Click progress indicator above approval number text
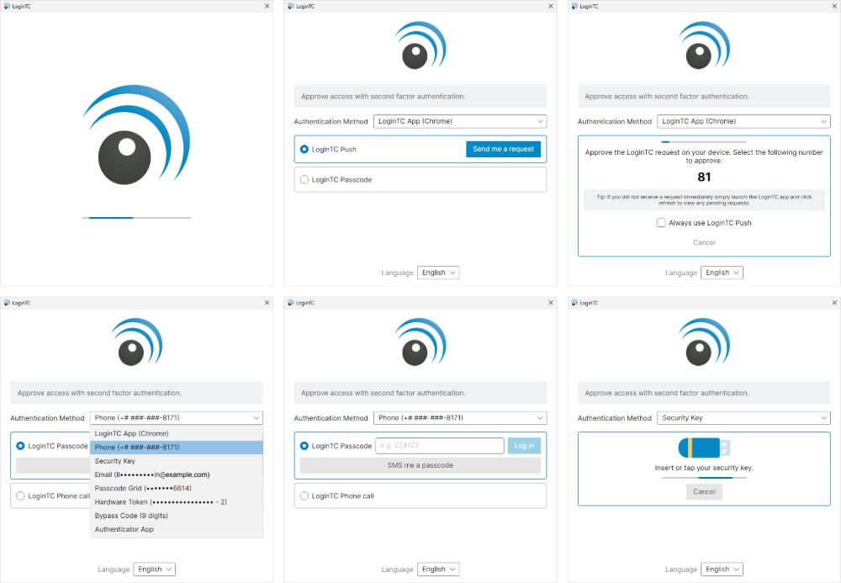Image resolution: width=841 pixels, height=583 pixels. [704, 142]
